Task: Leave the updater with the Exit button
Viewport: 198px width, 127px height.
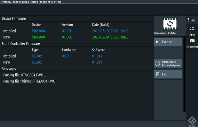Action: click(168, 74)
